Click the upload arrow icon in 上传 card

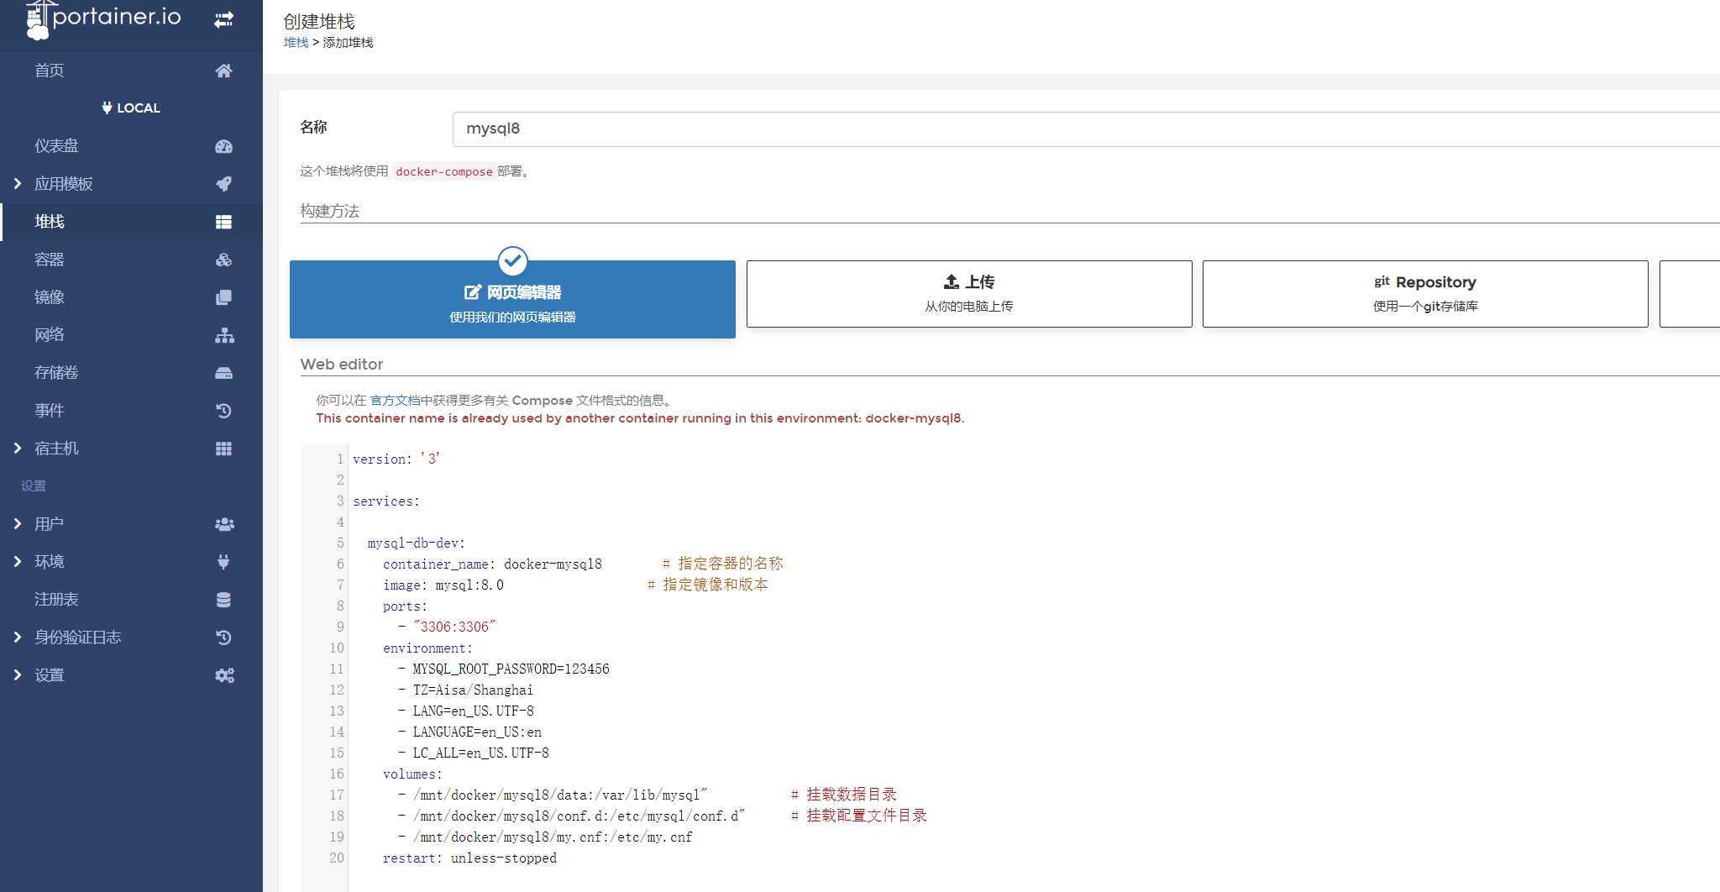(952, 281)
